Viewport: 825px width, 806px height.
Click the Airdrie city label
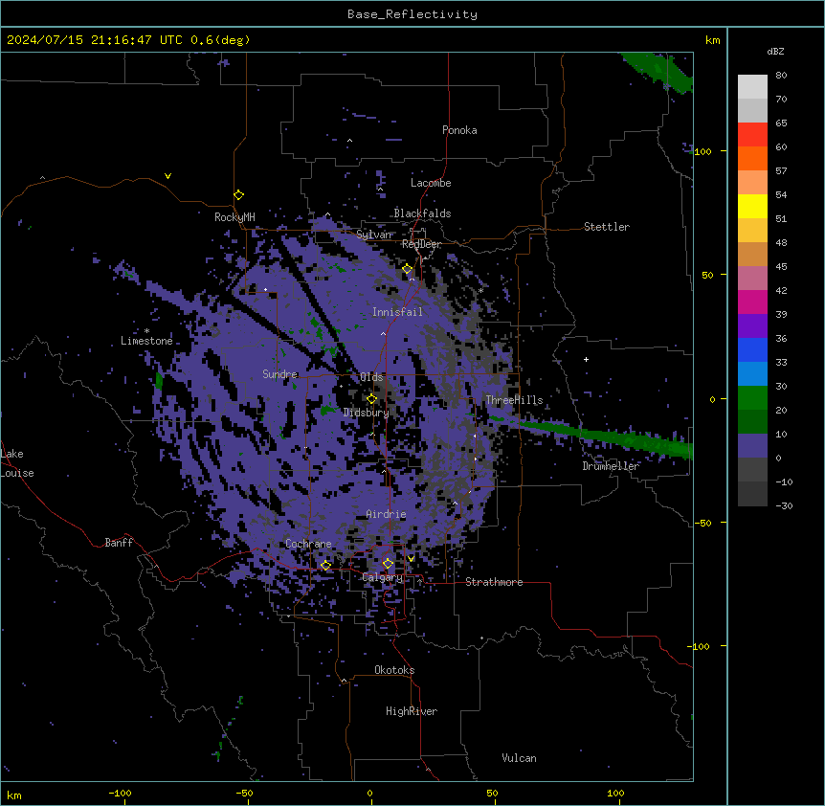(x=386, y=514)
